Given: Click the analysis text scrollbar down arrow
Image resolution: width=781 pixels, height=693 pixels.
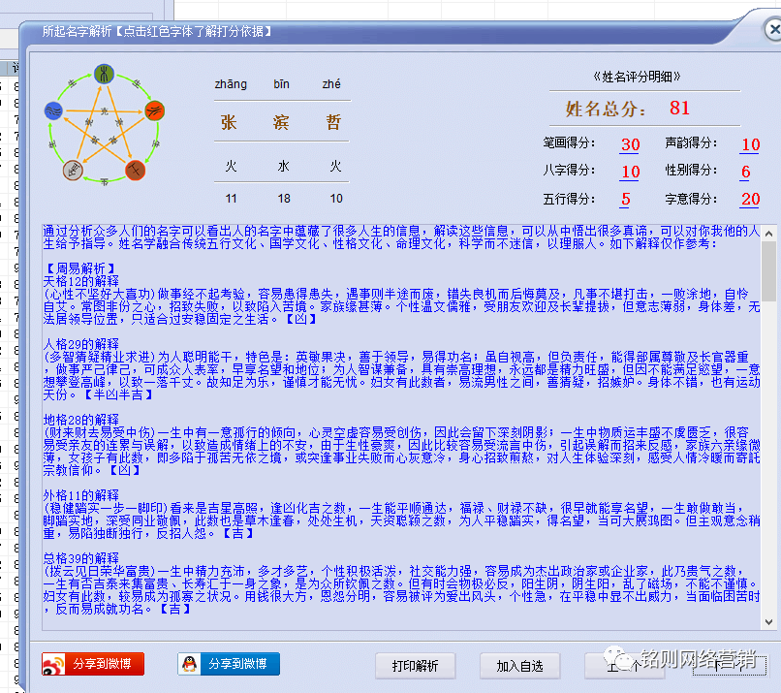Looking at the screenshot, I should point(768,621).
